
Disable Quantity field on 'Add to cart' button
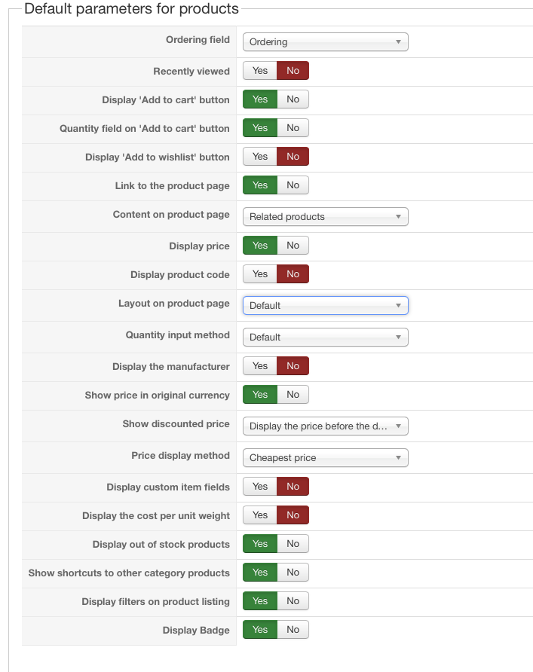[x=293, y=128]
